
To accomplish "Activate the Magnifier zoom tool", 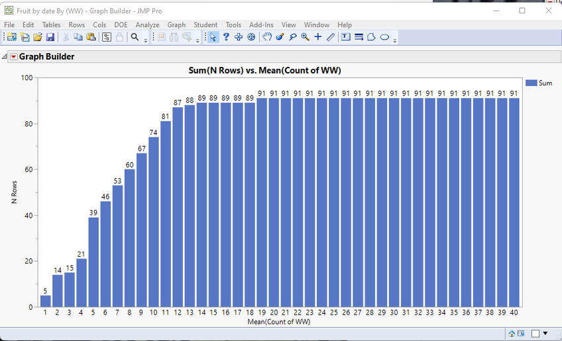I will (x=305, y=37).
